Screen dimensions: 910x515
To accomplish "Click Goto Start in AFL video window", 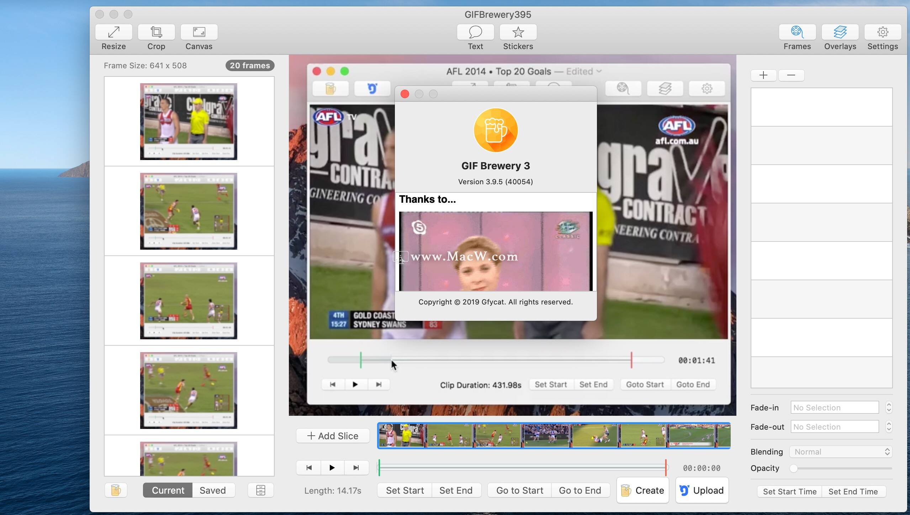I will 645,384.
